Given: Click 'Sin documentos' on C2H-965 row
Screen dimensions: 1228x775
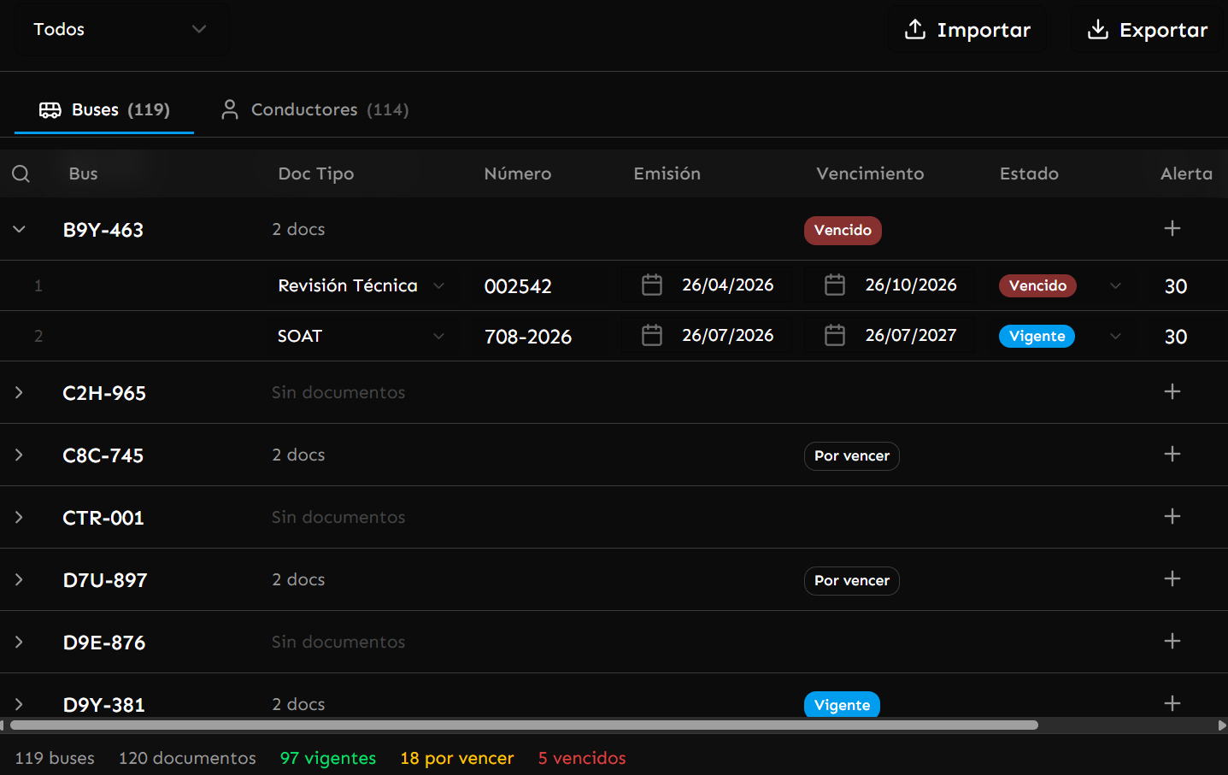Looking at the screenshot, I should (x=338, y=392).
